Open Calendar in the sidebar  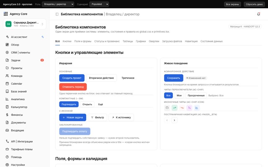pyautogui.click(x=24, y=83)
